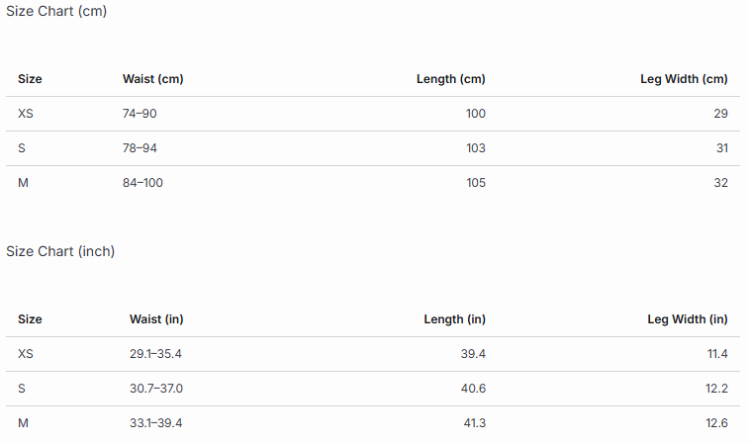
Task: Click the 105 length value
Action: [476, 183]
